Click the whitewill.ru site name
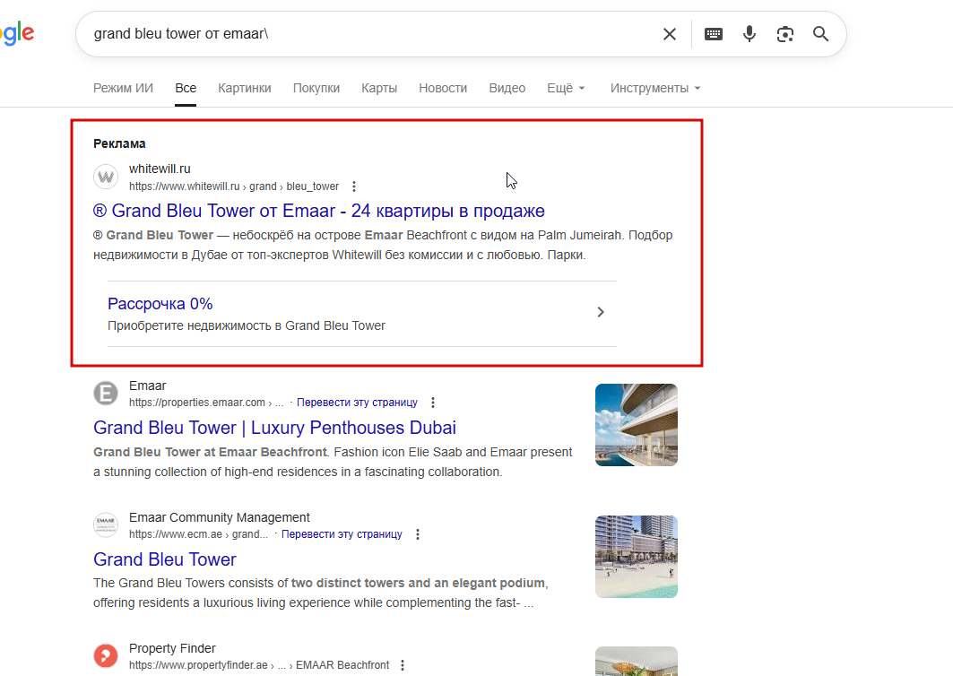The width and height of the screenshot is (953, 676). coord(160,169)
